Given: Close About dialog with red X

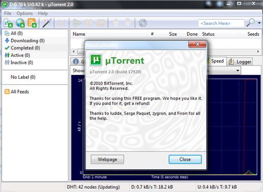Looking at the screenshot, I should coord(197,45).
